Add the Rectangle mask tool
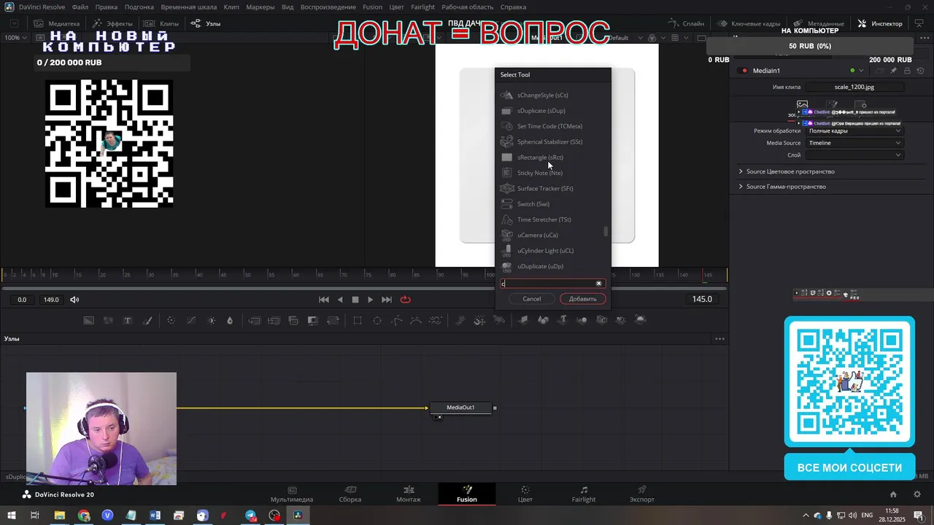This screenshot has height=525, width=934. click(x=358, y=320)
